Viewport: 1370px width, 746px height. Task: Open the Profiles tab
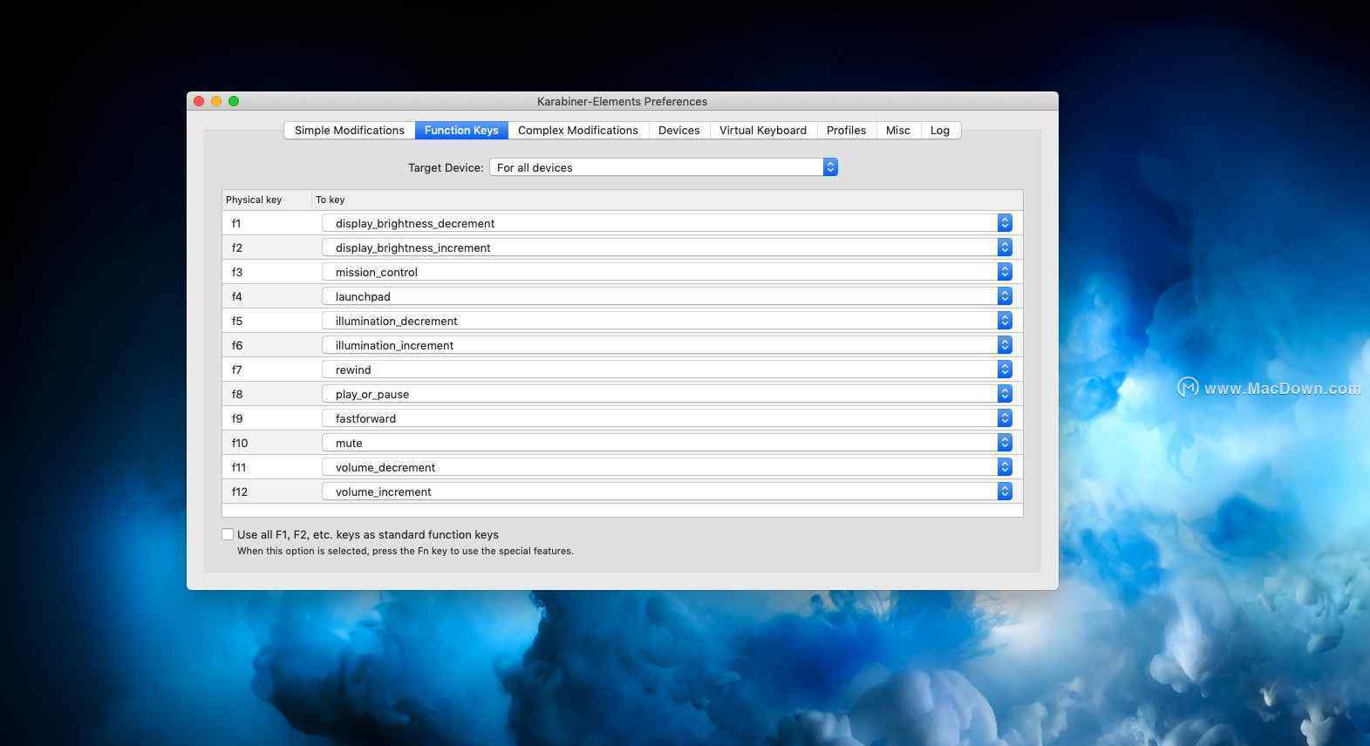pos(846,131)
